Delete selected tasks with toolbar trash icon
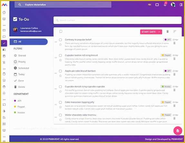 click(168, 31)
